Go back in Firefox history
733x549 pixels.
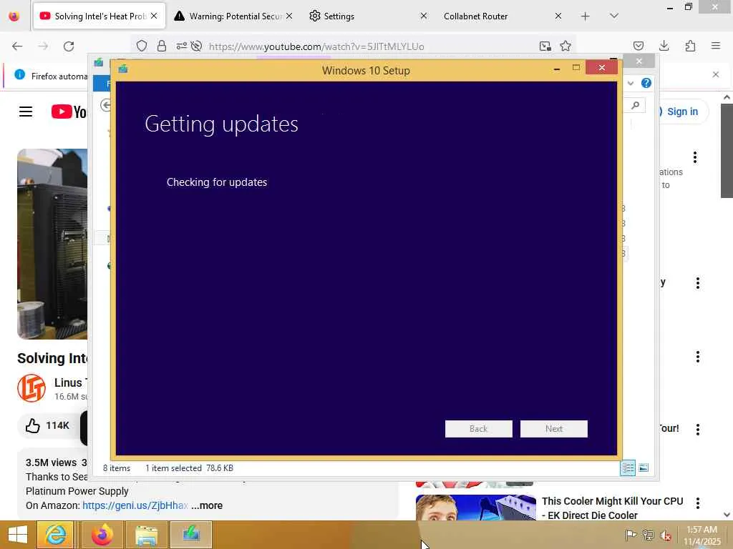point(17,46)
